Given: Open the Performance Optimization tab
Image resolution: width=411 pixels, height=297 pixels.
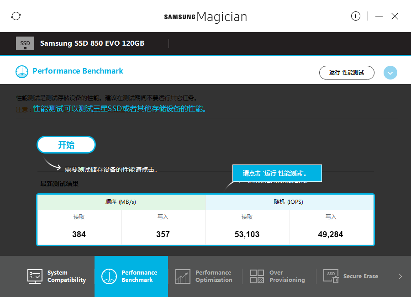Looking at the screenshot, I should (205, 276).
